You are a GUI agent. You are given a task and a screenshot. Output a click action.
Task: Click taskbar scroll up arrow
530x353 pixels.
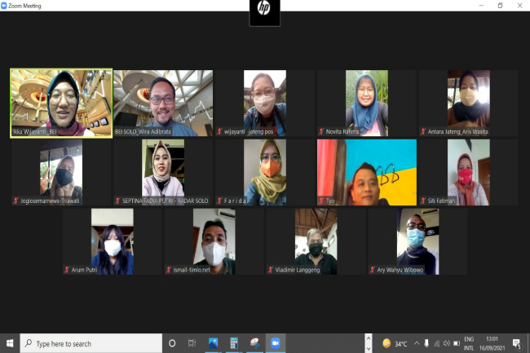pos(369,338)
